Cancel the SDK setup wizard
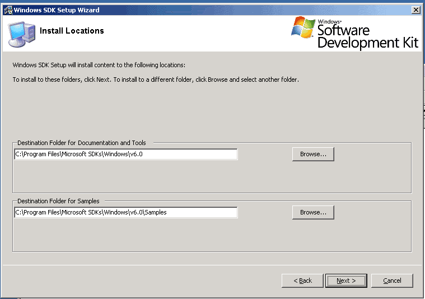The image size is (425, 299). click(x=392, y=281)
